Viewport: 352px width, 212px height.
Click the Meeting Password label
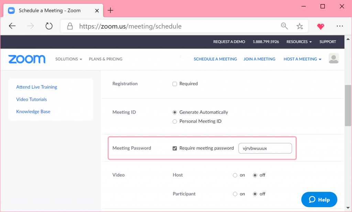pyautogui.click(x=132, y=148)
